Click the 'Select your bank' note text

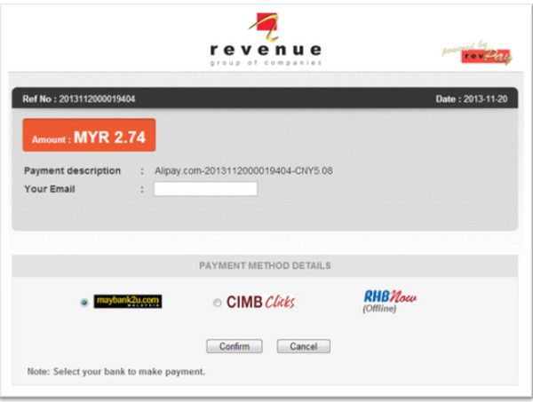(x=116, y=371)
